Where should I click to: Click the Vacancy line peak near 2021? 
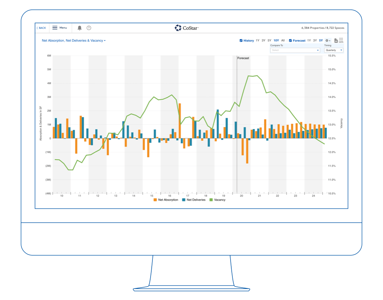point(257,76)
